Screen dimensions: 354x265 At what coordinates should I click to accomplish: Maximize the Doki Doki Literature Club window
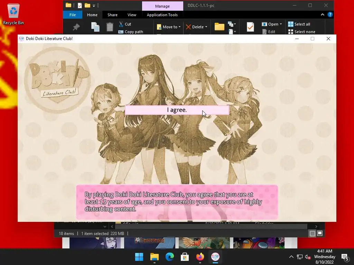click(313, 39)
